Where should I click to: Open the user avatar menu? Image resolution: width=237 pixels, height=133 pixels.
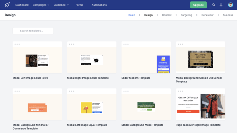230,5
